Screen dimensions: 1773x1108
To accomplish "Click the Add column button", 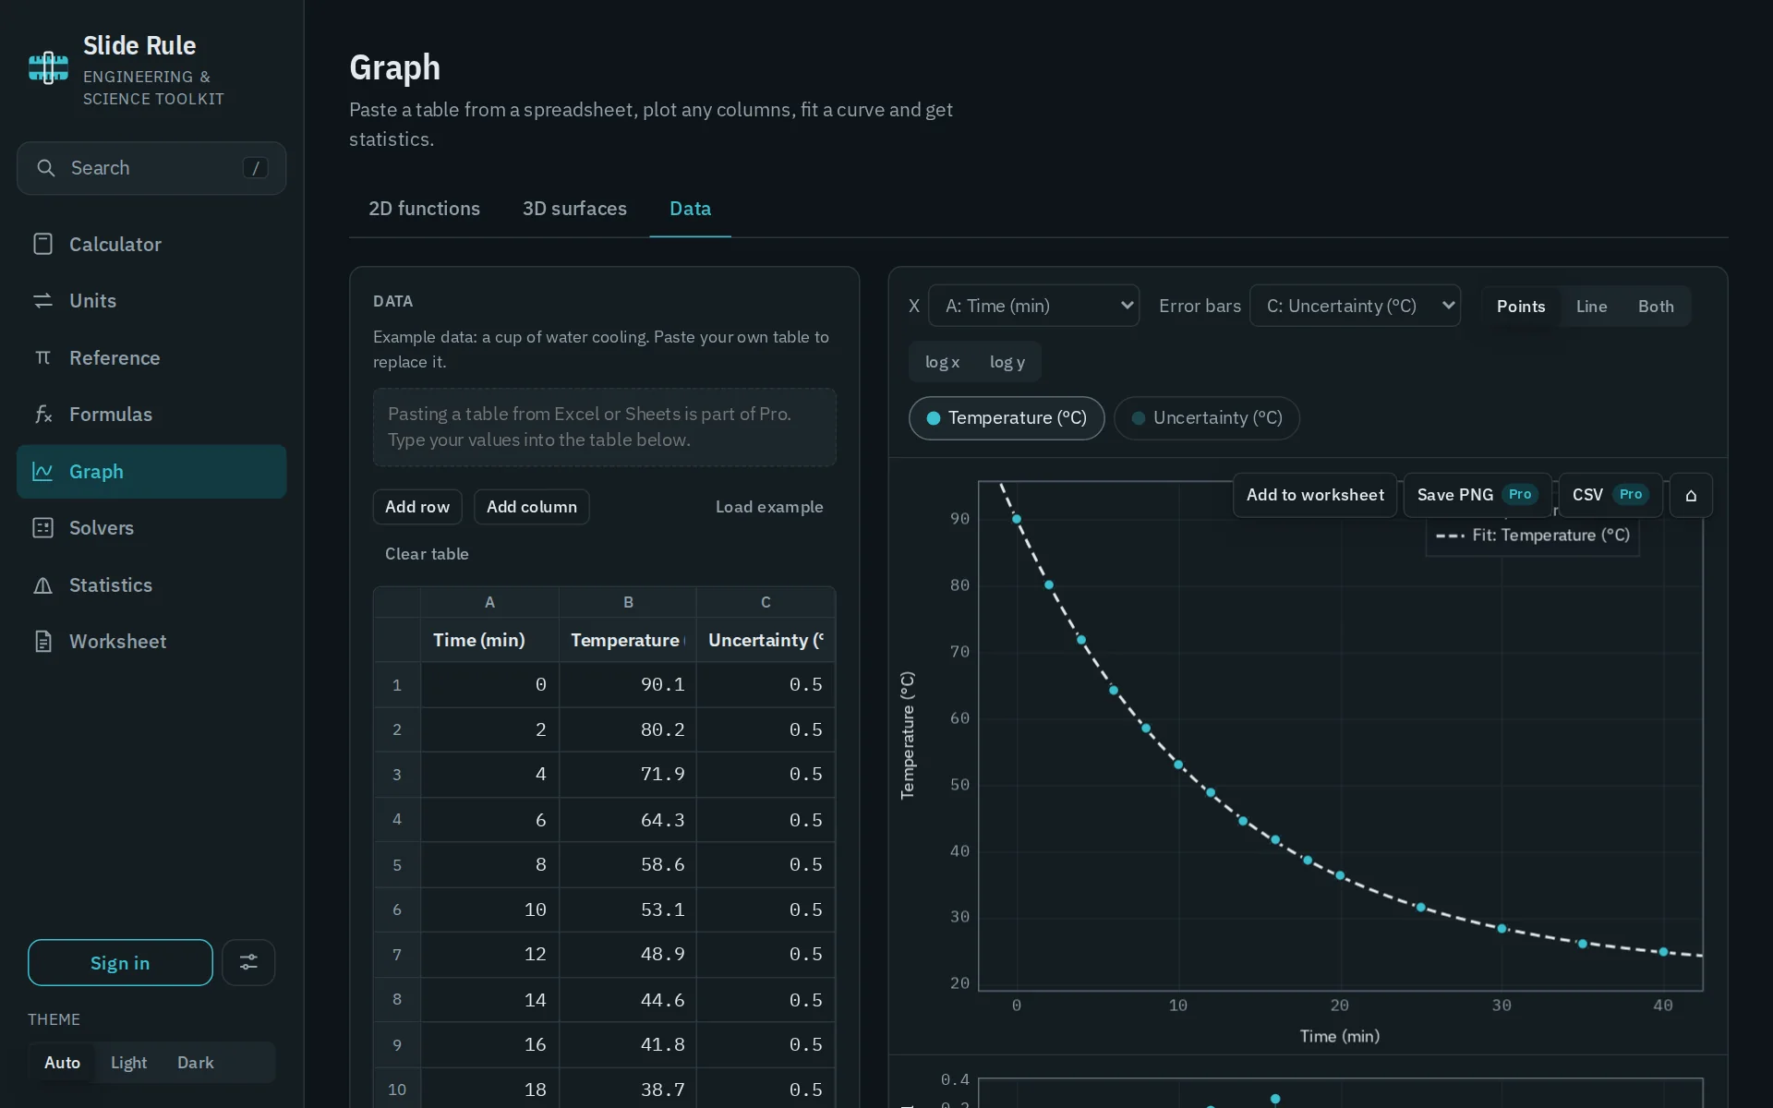I will (531, 507).
